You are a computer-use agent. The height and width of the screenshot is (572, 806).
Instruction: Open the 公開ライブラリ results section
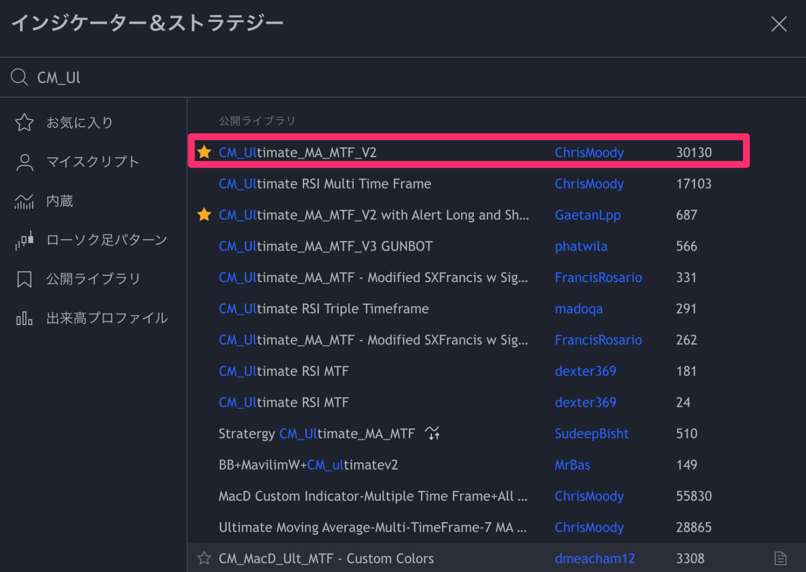pyautogui.click(x=257, y=120)
